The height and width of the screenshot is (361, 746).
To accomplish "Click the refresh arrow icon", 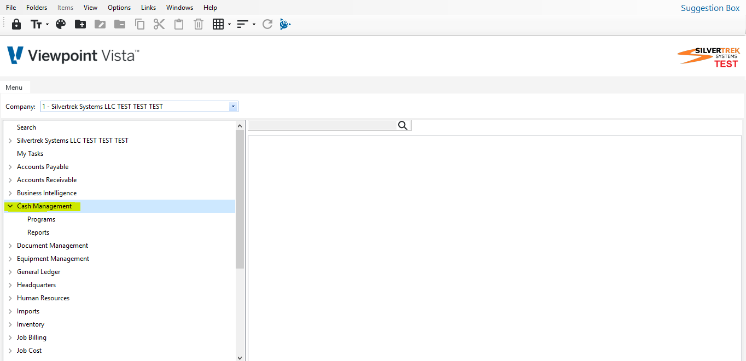I will point(267,24).
